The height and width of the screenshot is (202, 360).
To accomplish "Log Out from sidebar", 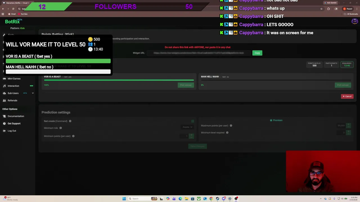I will (12, 131).
